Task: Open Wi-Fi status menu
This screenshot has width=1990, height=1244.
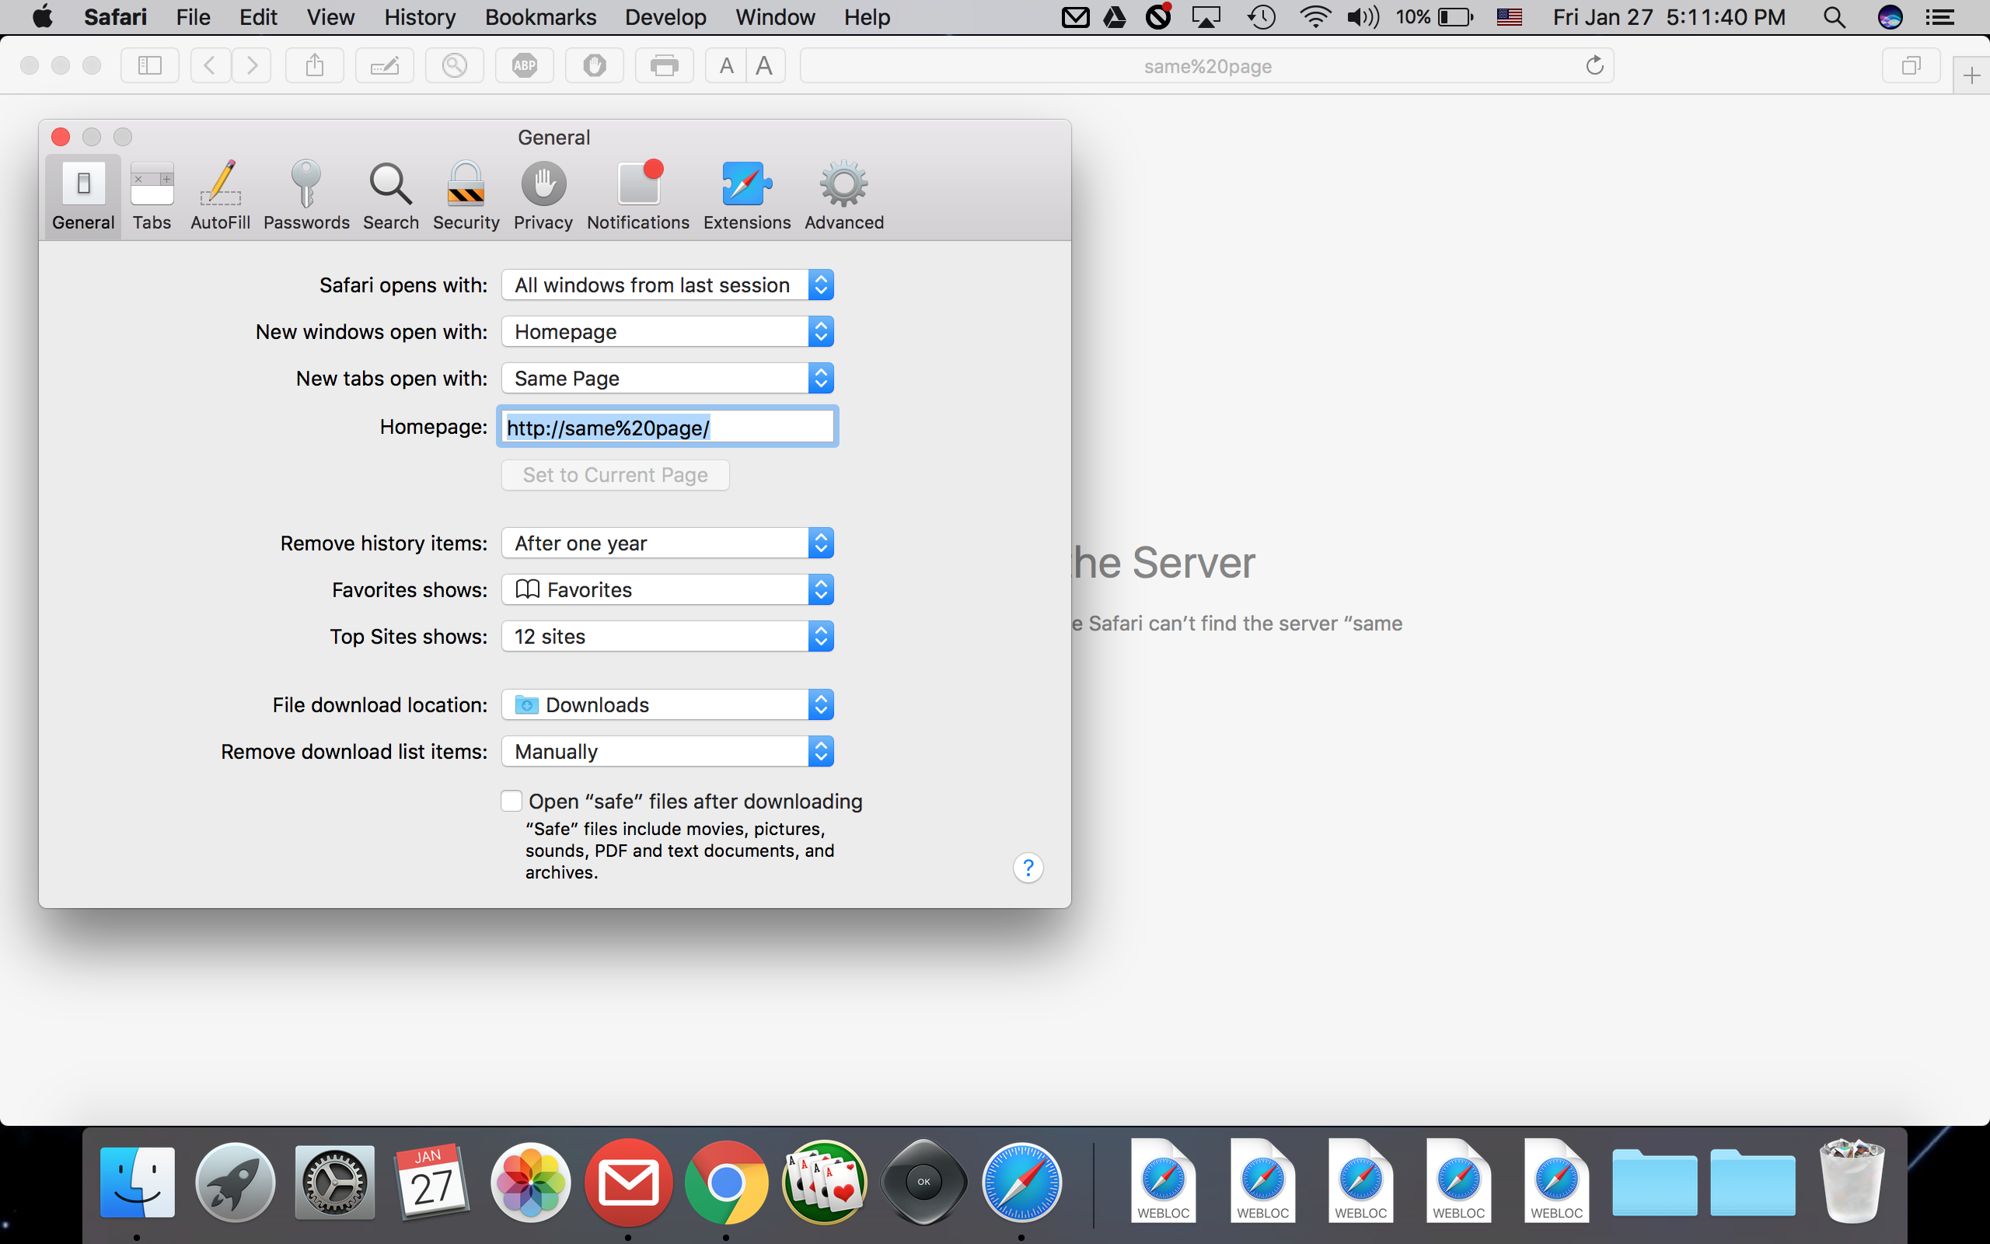Action: (x=1315, y=17)
